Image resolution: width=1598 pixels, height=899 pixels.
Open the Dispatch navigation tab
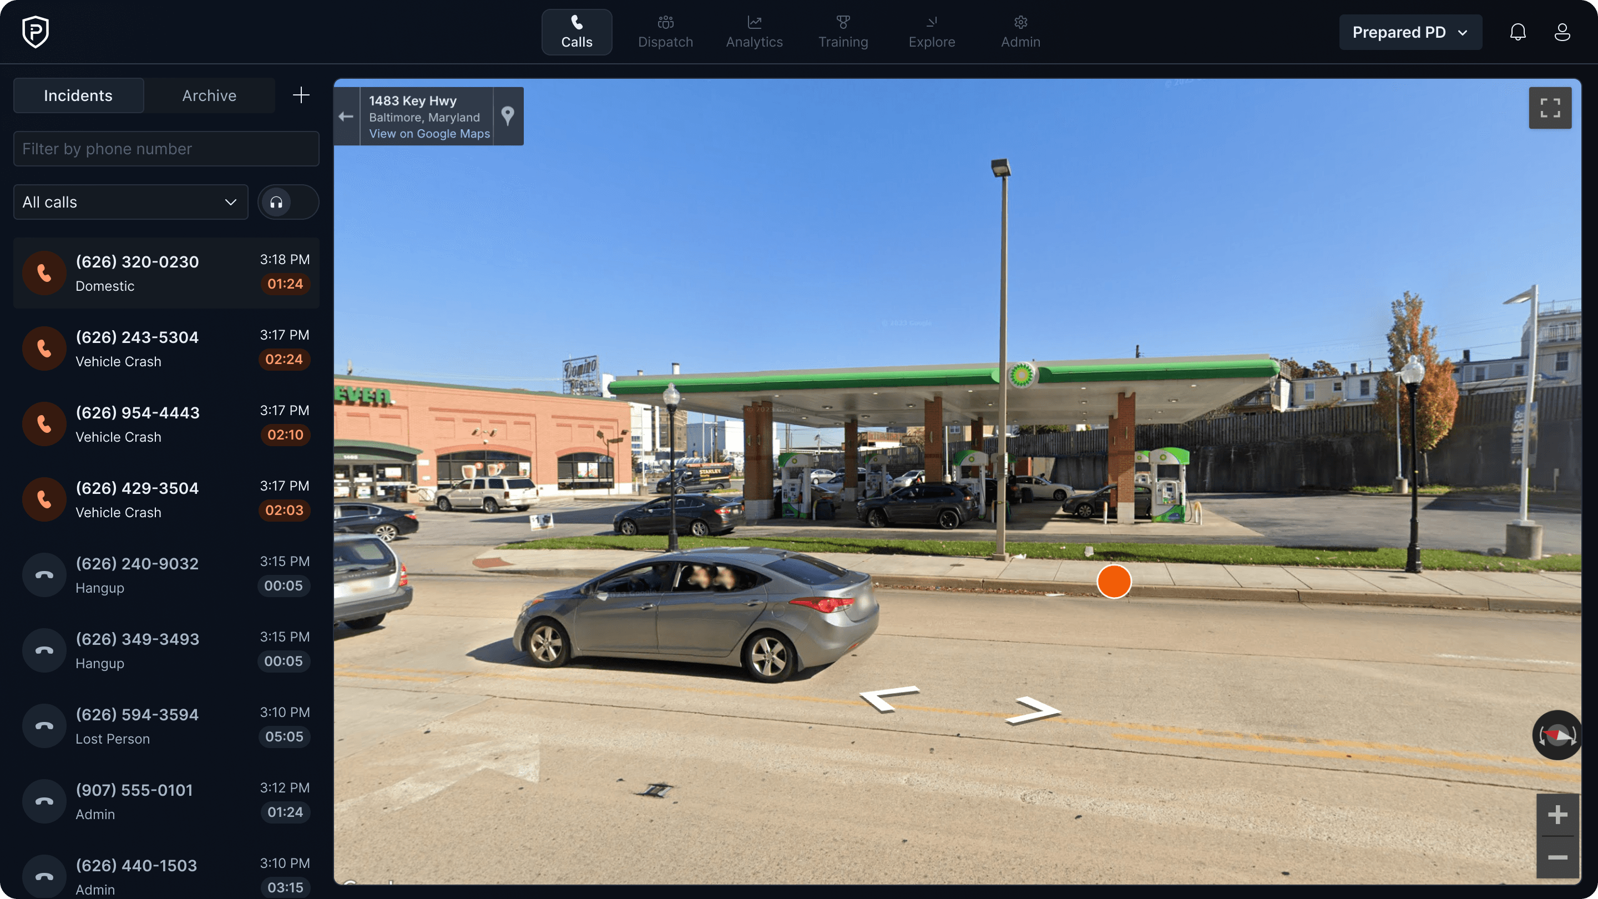click(x=665, y=32)
